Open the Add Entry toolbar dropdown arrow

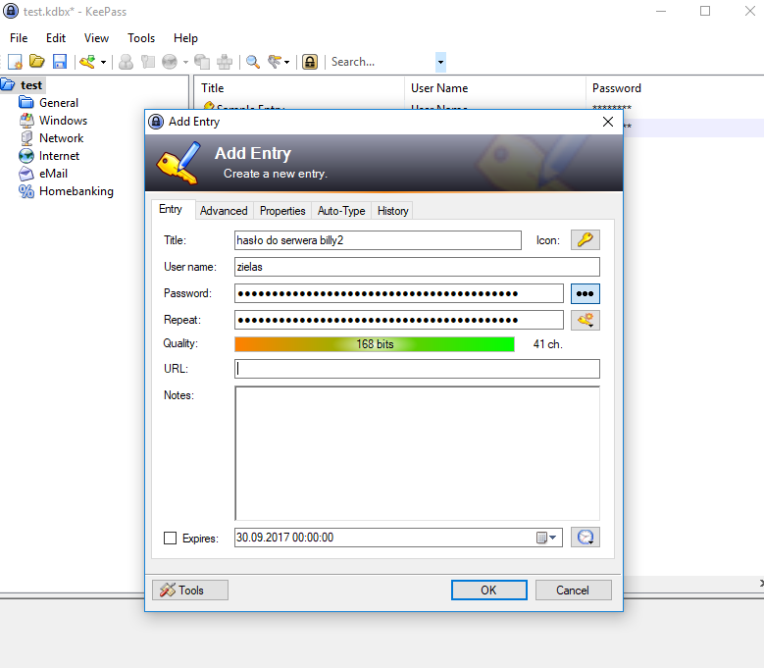(x=103, y=62)
